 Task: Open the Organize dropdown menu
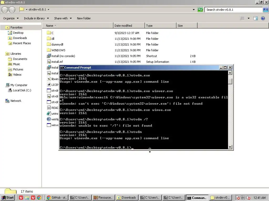(x=11, y=18)
